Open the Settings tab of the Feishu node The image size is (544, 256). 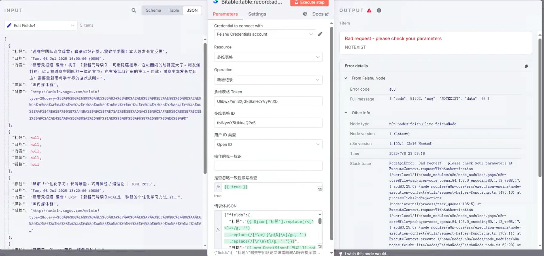coord(257,14)
